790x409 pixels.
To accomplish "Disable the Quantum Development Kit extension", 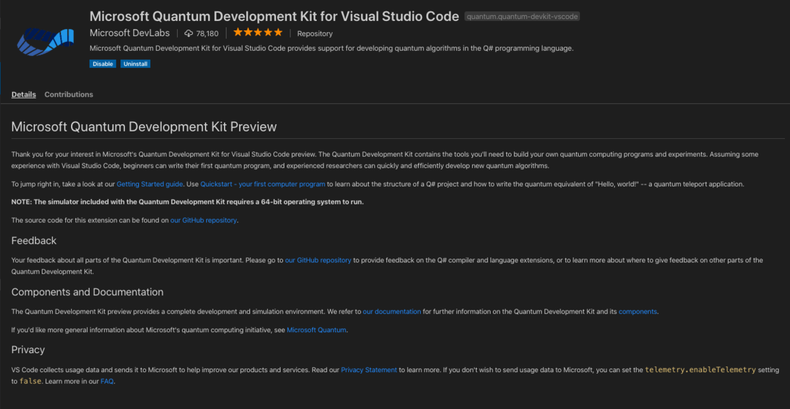I will [103, 64].
